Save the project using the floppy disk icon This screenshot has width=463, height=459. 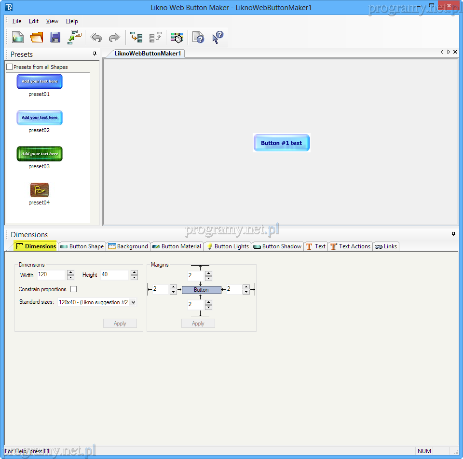click(x=55, y=37)
